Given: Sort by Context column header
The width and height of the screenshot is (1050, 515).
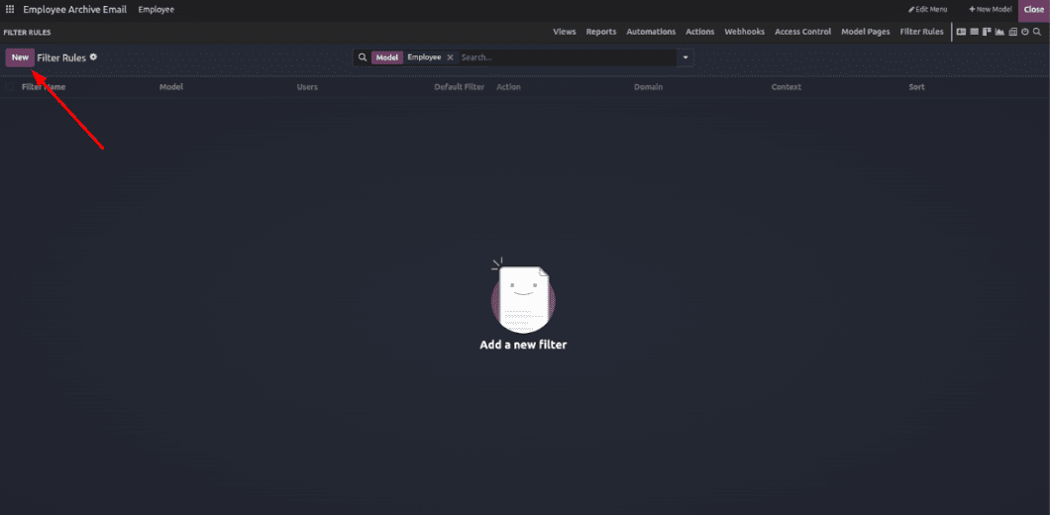Looking at the screenshot, I should 787,87.
